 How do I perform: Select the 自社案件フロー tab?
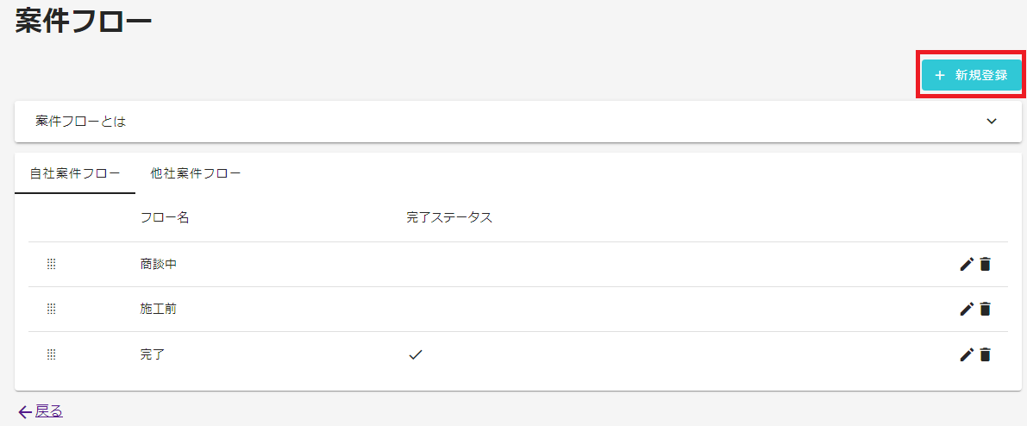click(75, 173)
